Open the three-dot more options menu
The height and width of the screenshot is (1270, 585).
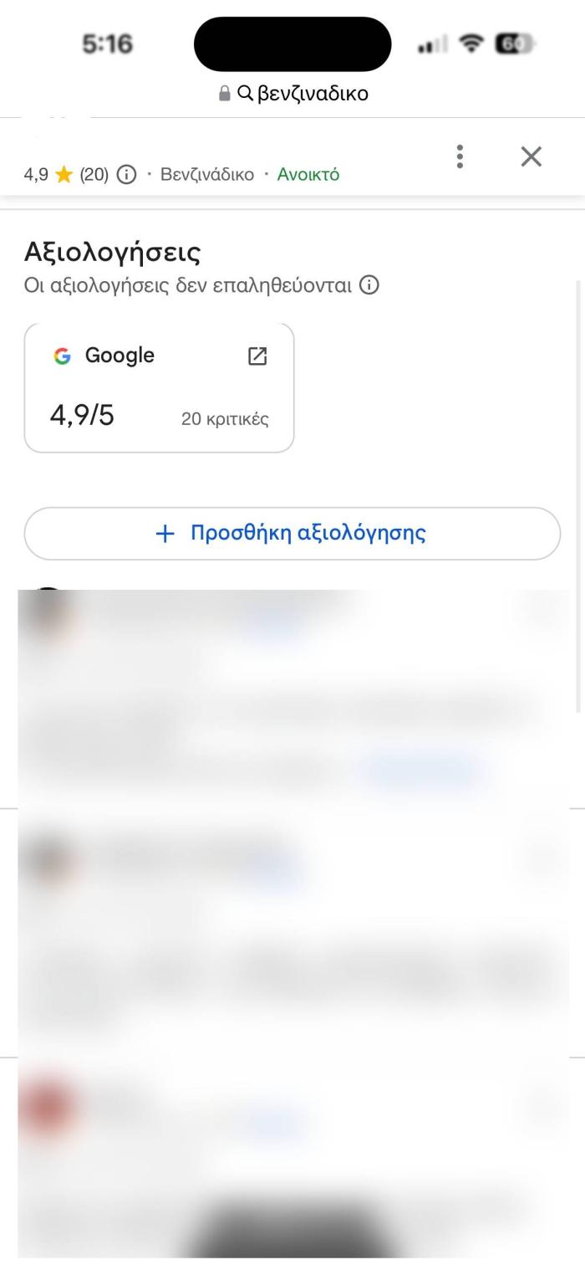click(x=460, y=156)
